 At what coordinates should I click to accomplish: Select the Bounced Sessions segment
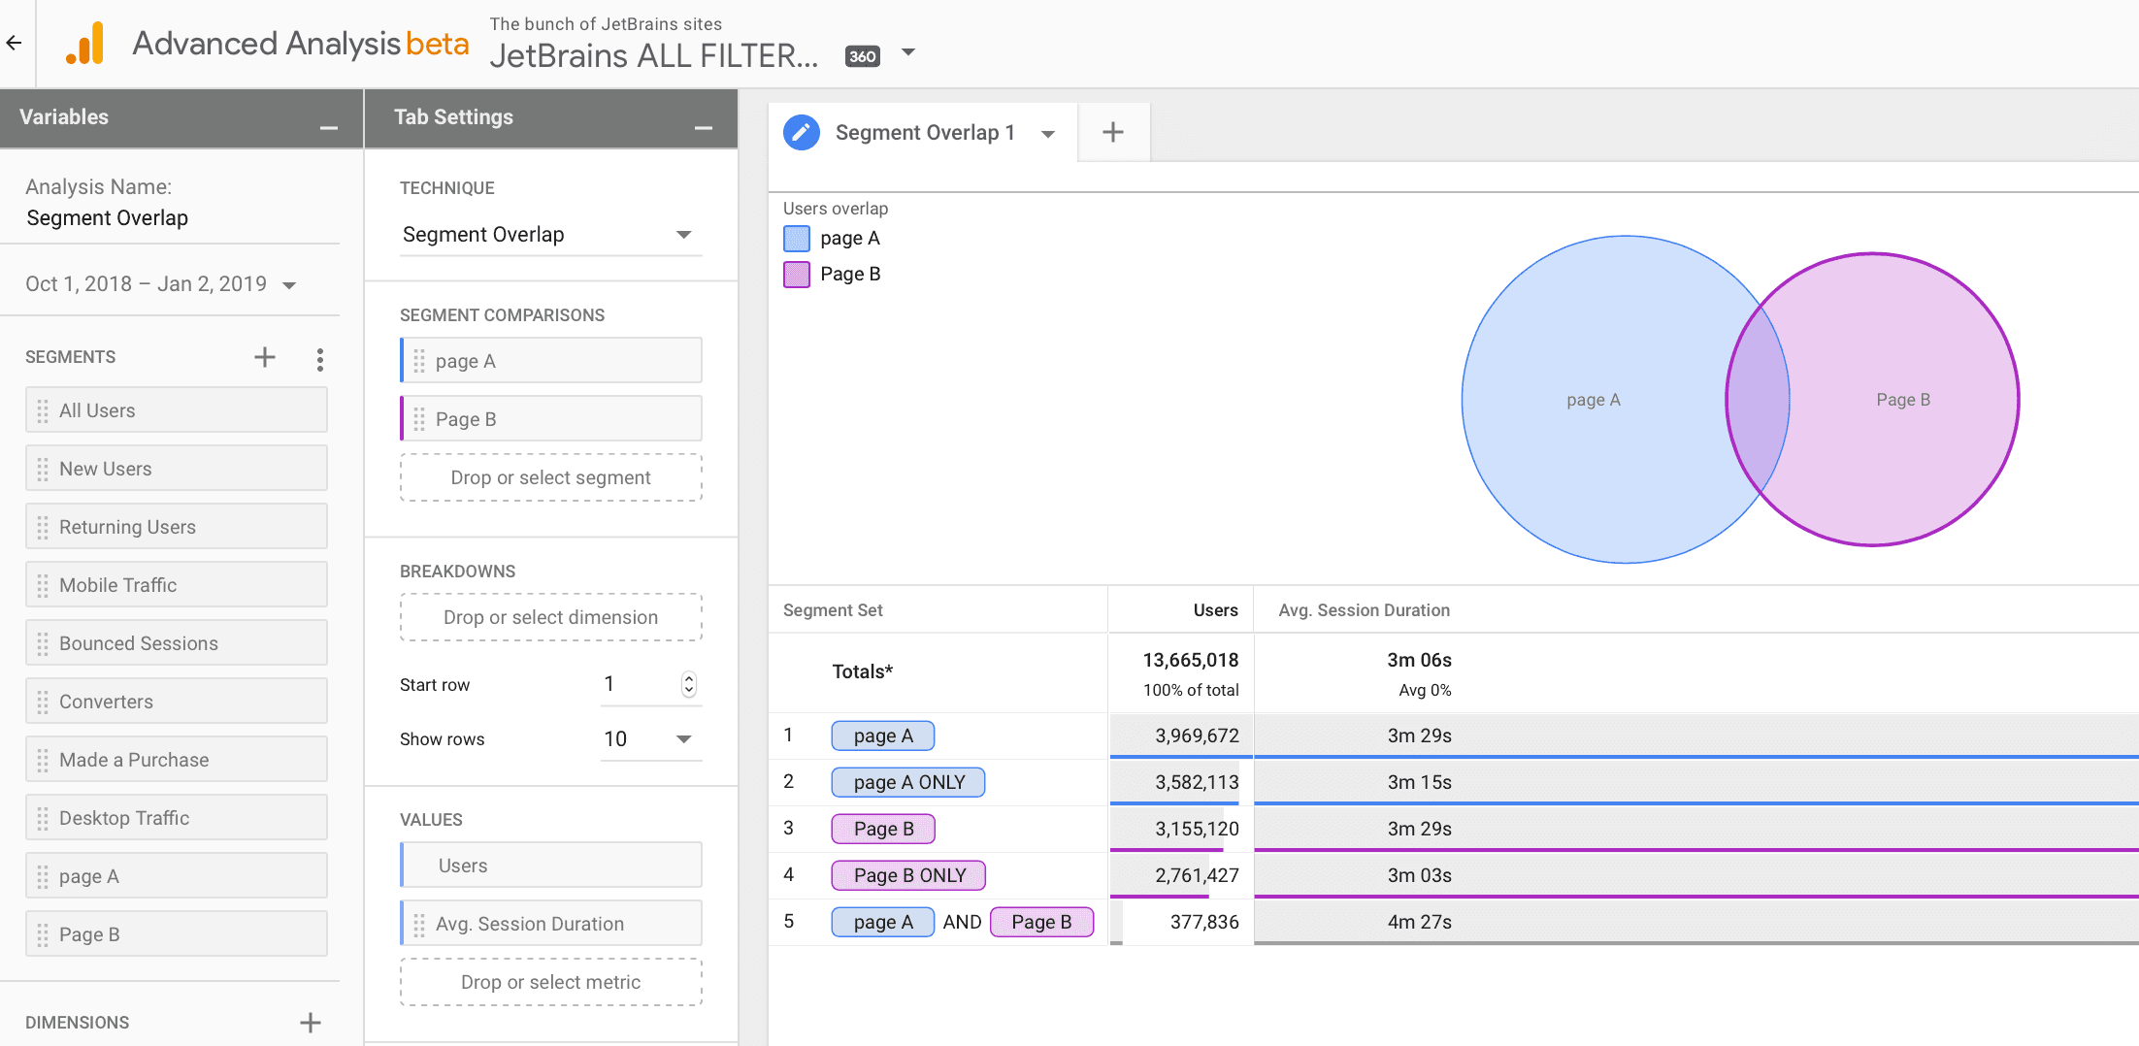pyautogui.click(x=177, y=643)
